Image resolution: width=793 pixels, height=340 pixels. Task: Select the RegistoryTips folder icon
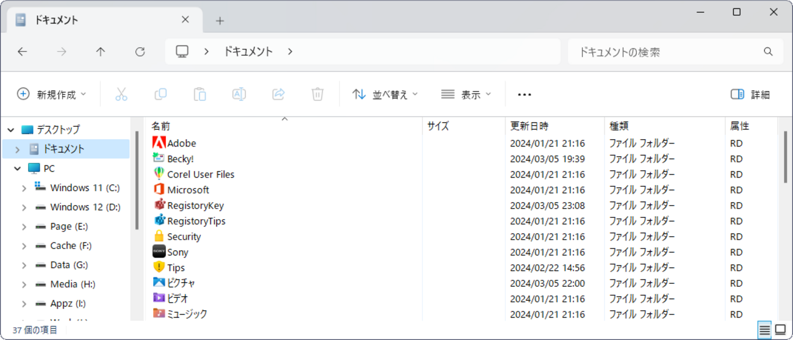point(159,220)
